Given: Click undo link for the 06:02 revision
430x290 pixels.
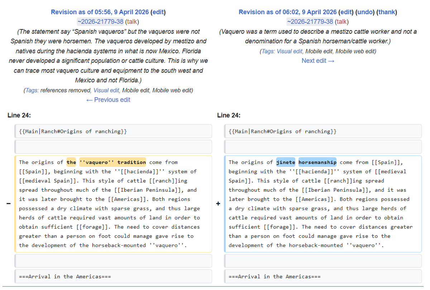Looking at the screenshot, I should (365, 12).
